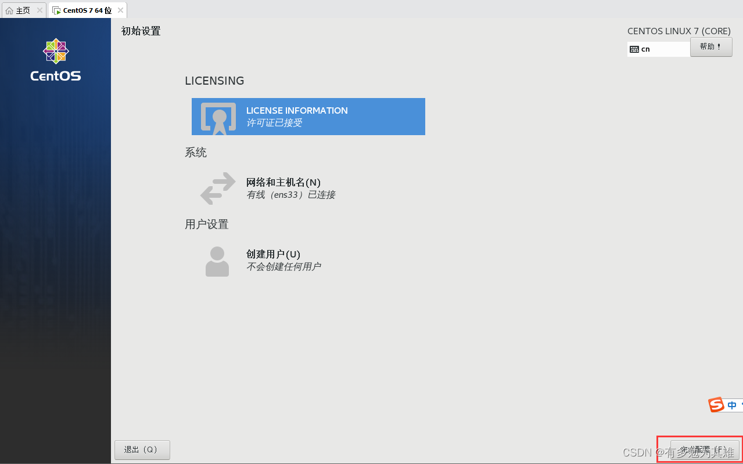Click the CentOS logo in sidebar
The width and height of the screenshot is (743, 464).
tap(56, 60)
